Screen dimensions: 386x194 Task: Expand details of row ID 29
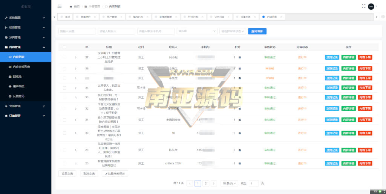[x=76, y=150]
